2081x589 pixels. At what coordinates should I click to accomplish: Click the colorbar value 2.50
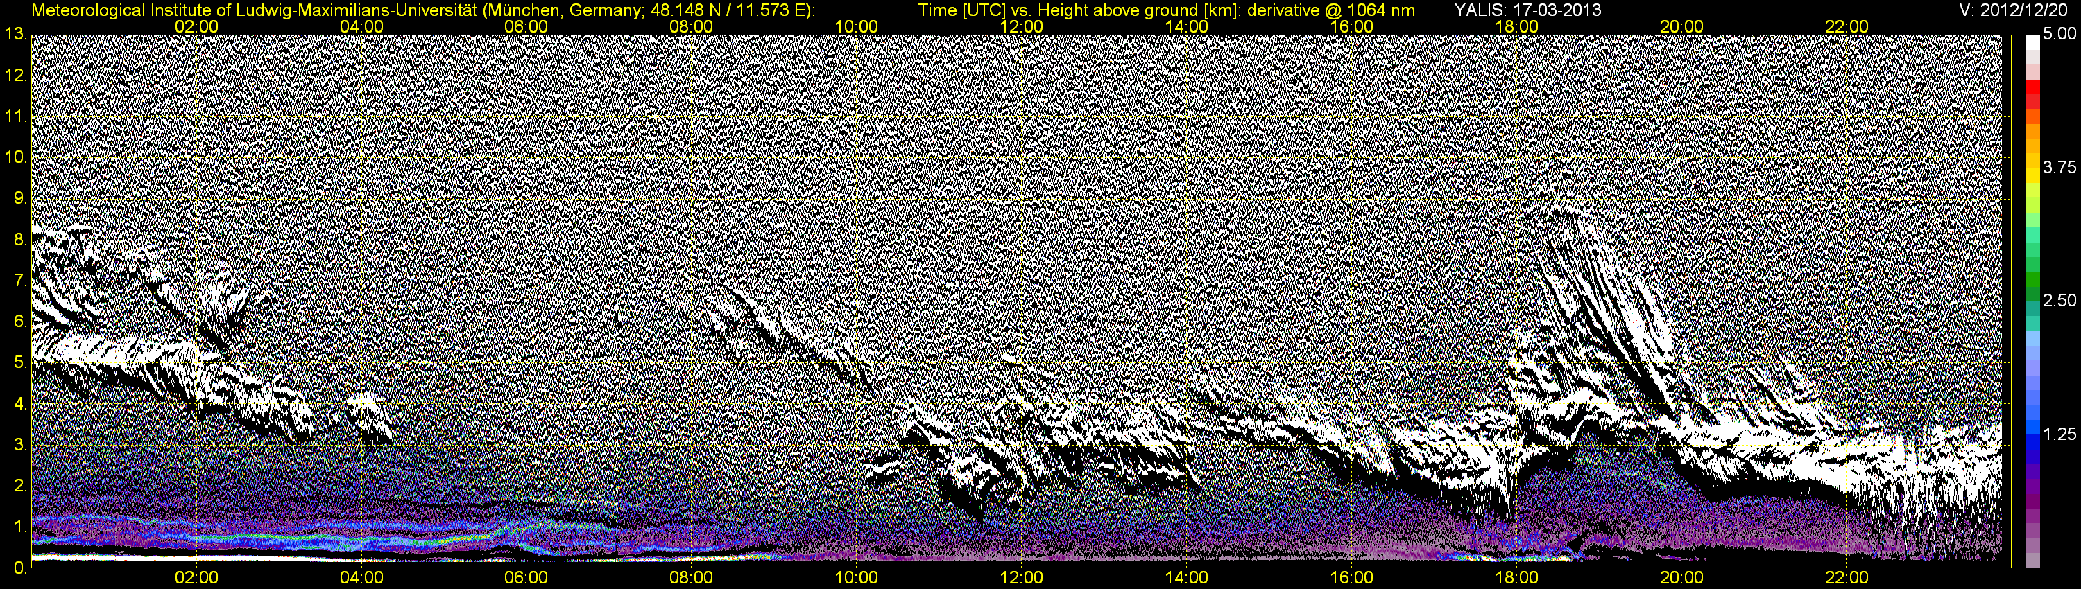click(2059, 301)
